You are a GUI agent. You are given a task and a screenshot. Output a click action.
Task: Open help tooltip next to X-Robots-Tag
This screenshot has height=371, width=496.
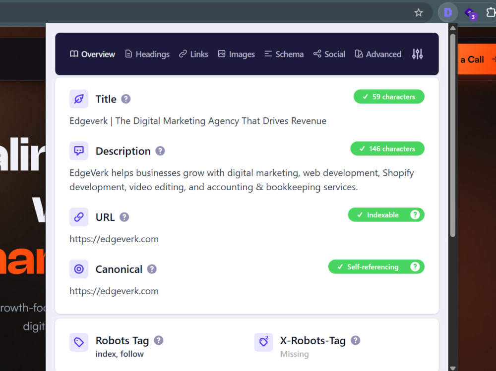point(356,340)
